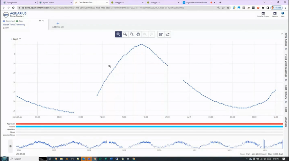Open the edit pencil tool
Viewport: 289px width, 161px height.
pyautogui.click(x=161, y=34)
